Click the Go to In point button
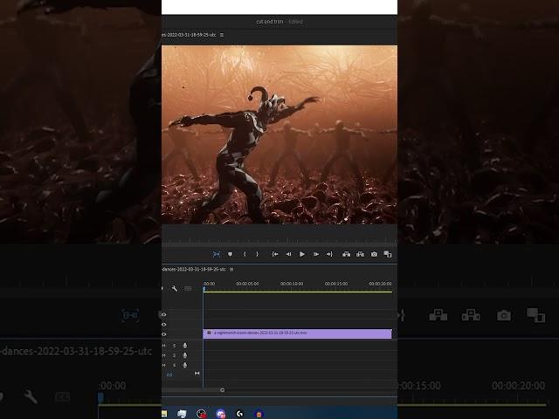The width and height of the screenshot is (559, 419). click(x=275, y=254)
